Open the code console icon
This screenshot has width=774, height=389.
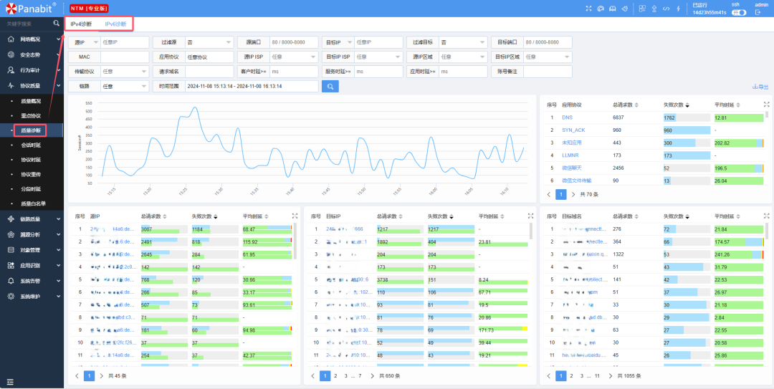tap(666, 9)
